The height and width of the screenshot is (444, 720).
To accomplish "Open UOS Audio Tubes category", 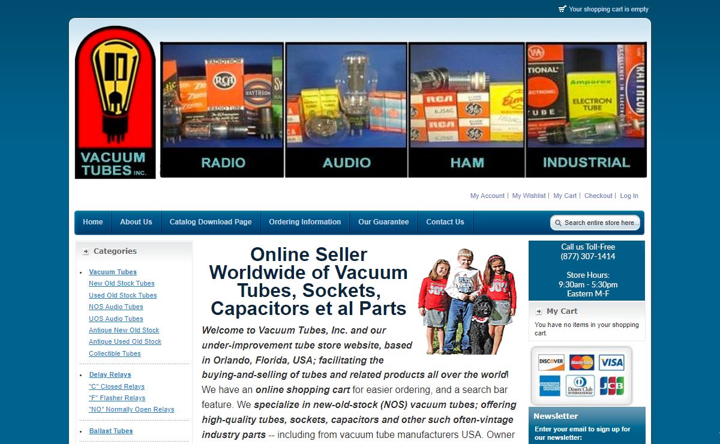I will [116, 319].
